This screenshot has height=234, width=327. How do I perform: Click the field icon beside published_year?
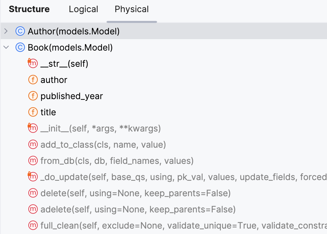(x=33, y=96)
